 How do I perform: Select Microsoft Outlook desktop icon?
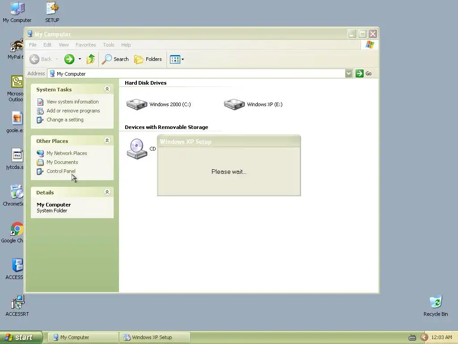tap(16, 89)
